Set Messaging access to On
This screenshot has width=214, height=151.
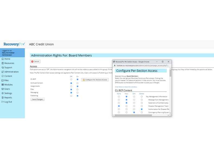(x=77, y=92)
